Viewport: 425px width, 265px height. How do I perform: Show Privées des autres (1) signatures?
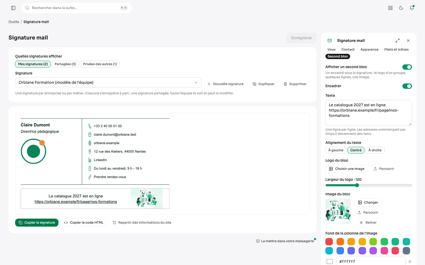(100, 64)
